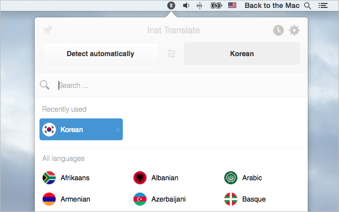Remove Korean from recently used list
The image size is (339, 212).
tap(118, 130)
